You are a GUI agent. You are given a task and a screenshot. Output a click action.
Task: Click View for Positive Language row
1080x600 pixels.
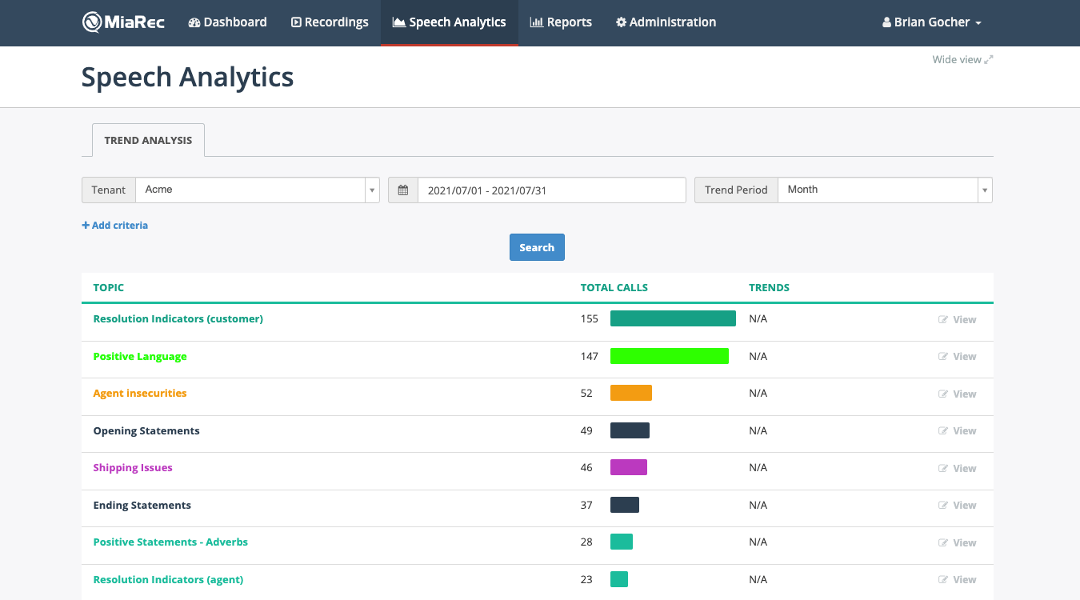(x=958, y=357)
